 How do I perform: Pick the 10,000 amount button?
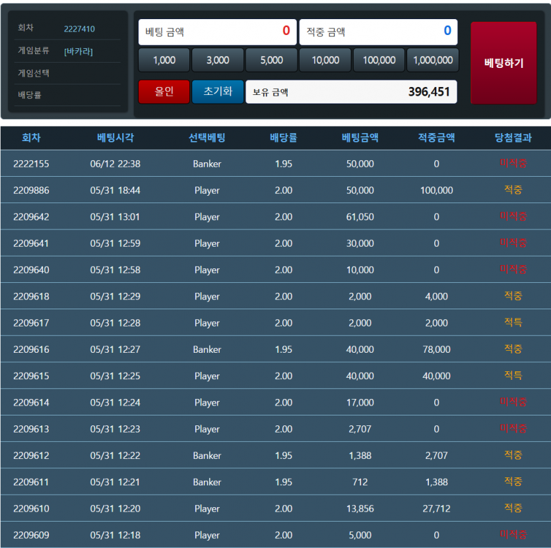coord(325,60)
